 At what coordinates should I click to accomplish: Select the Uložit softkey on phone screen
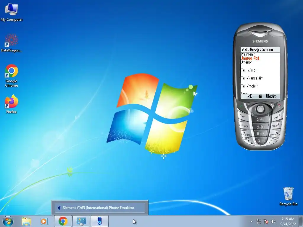tap(271, 96)
